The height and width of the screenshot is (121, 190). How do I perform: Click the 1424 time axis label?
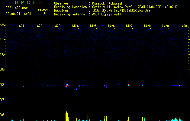click(x=75, y=26)
